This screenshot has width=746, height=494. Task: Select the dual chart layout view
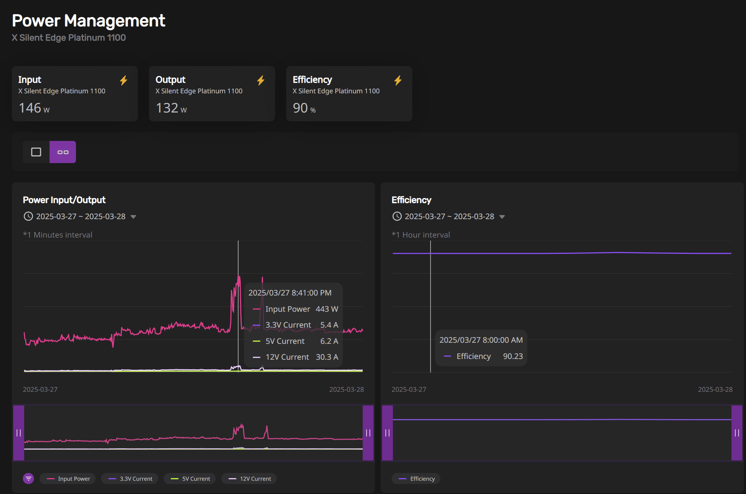[x=63, y=152]
